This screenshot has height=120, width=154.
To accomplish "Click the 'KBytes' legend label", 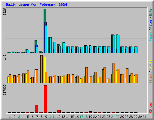I will (151, 108).
